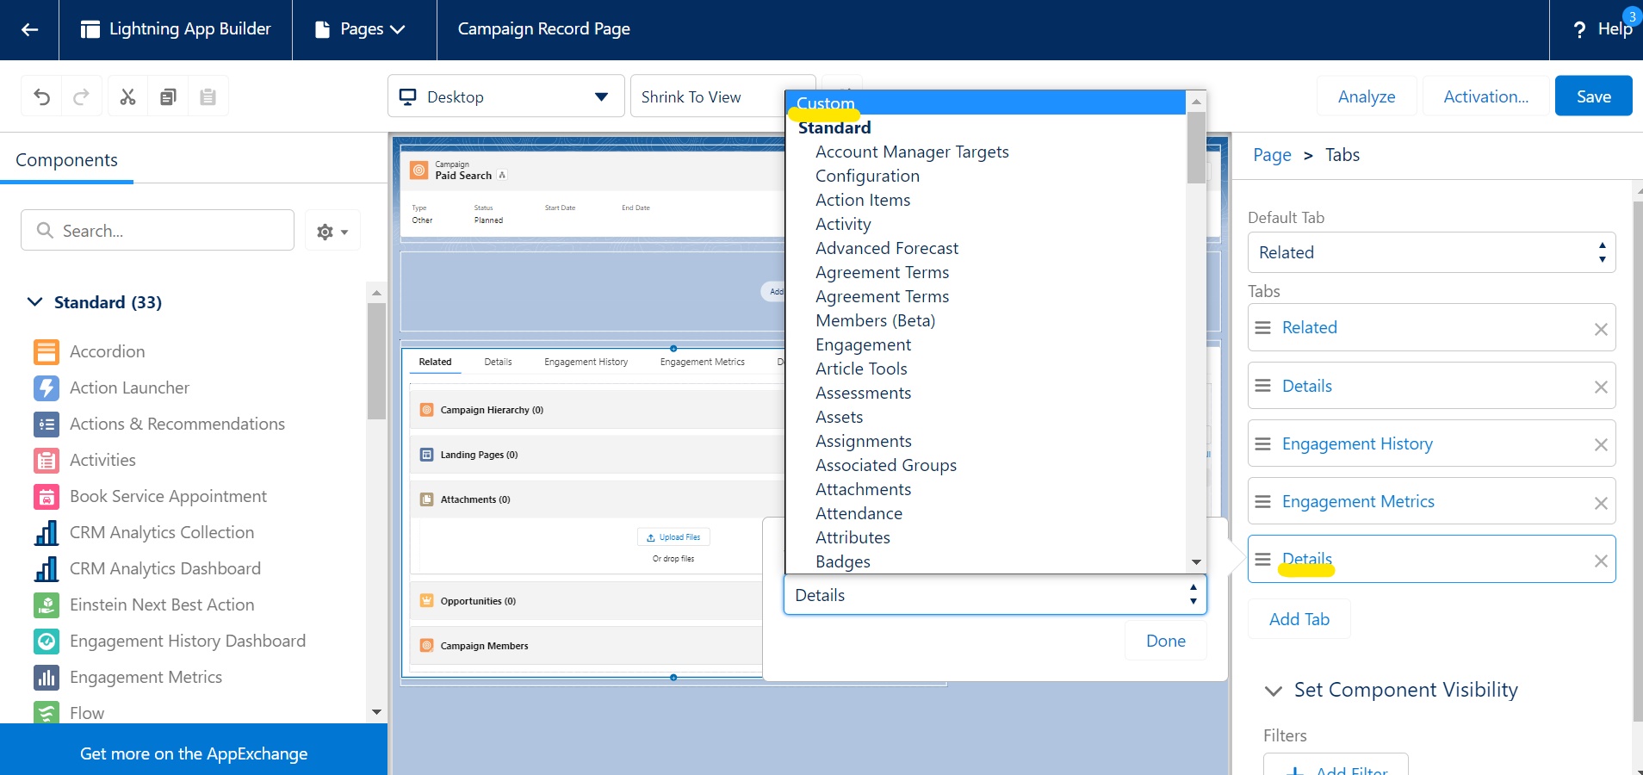Collapse the Standard (33) components section

tap(34, 302)
